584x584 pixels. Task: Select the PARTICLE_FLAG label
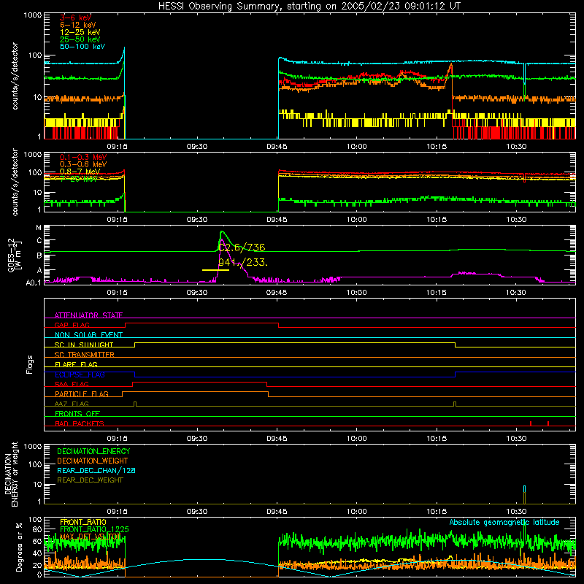click(x=82, y=393)
